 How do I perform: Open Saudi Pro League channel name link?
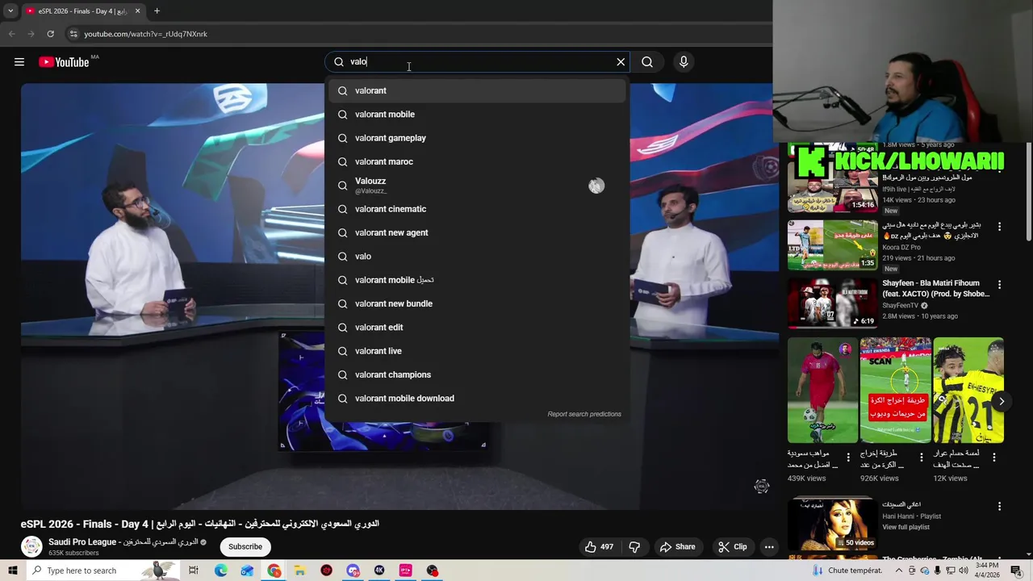(122, 542)
